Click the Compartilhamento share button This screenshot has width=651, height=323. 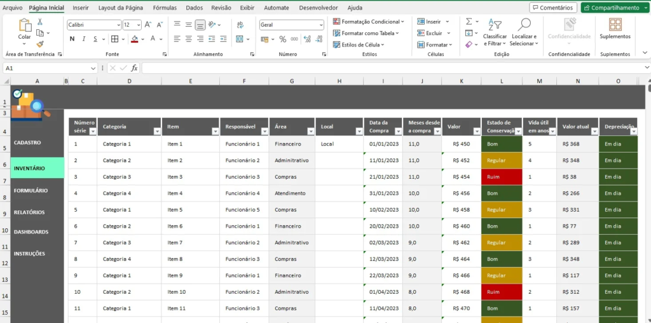tap(612, 8)
